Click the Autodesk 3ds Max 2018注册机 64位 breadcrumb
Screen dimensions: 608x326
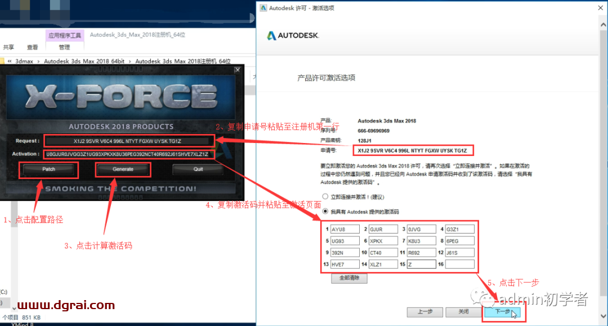[182, 61]
